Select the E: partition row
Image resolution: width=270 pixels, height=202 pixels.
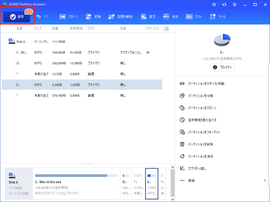point(82,85)
